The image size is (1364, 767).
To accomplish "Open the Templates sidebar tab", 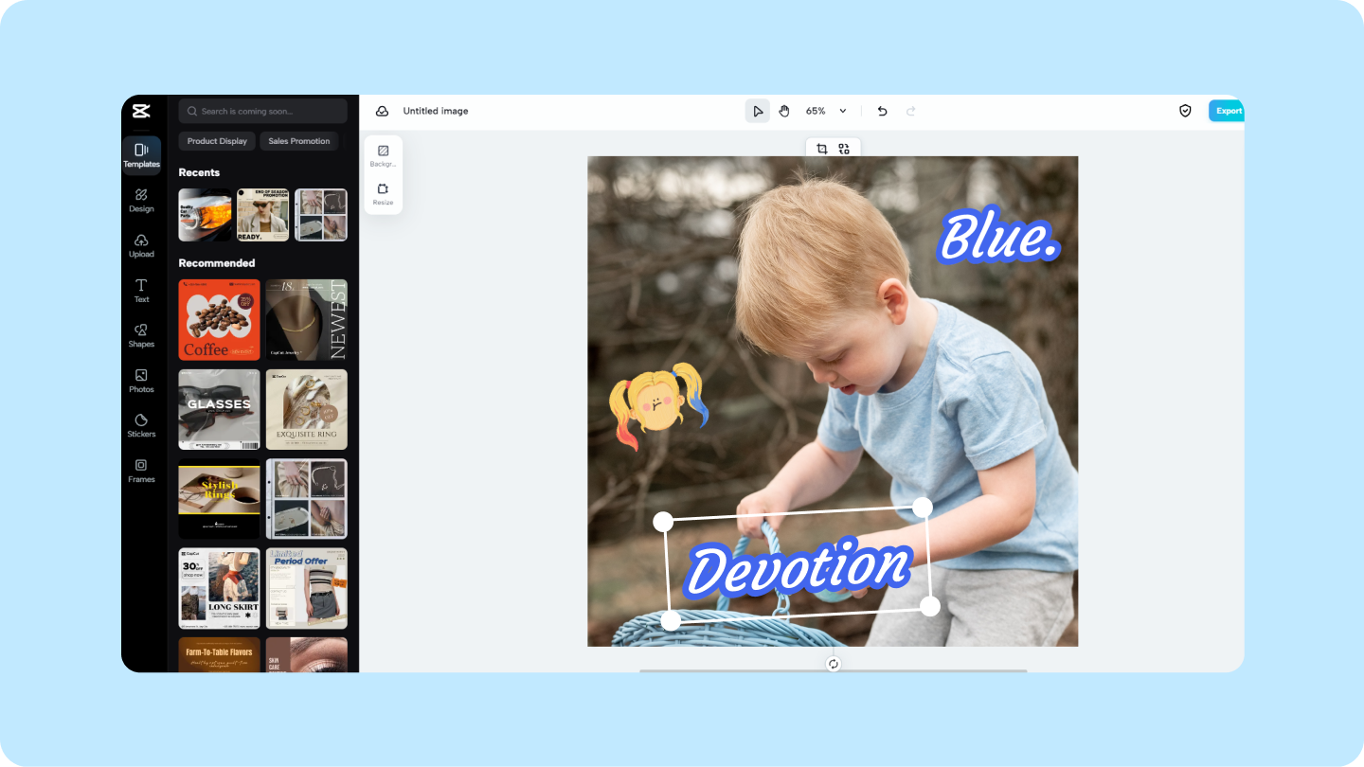I will tap(141, 155).
